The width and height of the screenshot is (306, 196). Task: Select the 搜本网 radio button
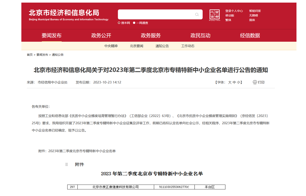tap(119, 23)
